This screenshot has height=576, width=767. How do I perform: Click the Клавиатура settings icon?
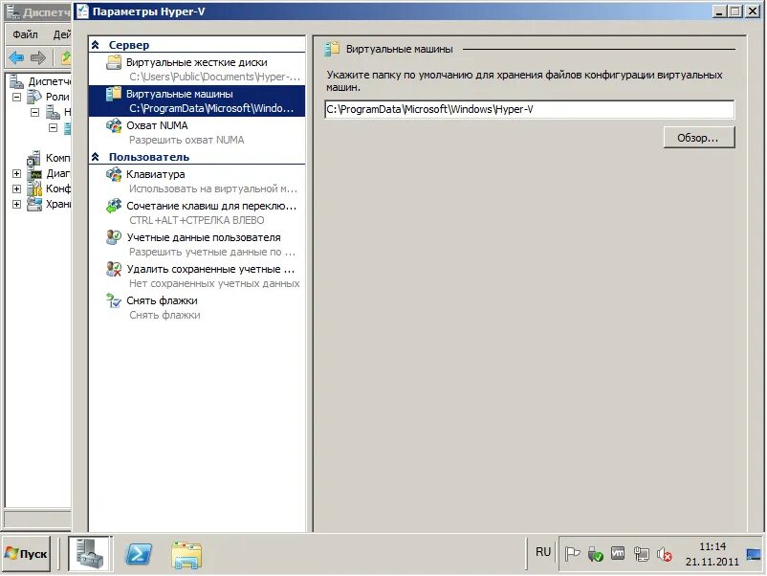pos(114,174)
